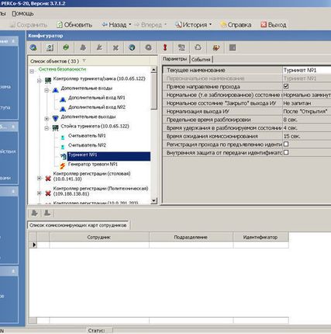Click the red cross icon of столовая controller
Viewport: 331px width, 334px height.
point(48,179)
